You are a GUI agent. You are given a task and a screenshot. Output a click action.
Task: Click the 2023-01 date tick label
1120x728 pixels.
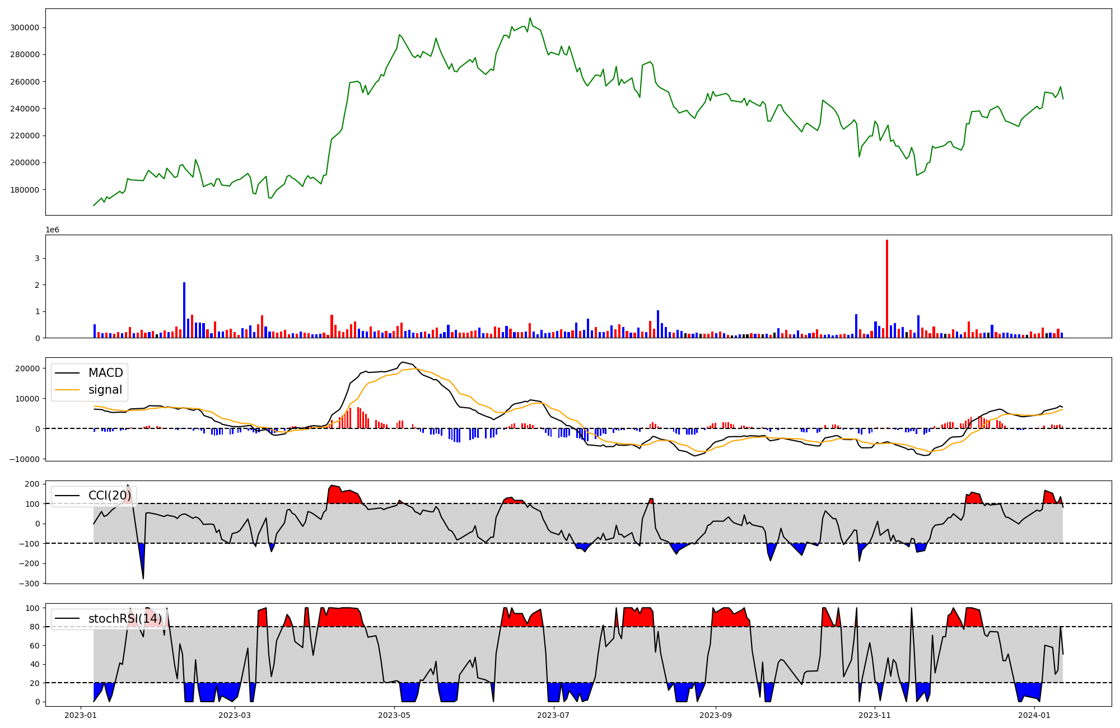[81, 715]
